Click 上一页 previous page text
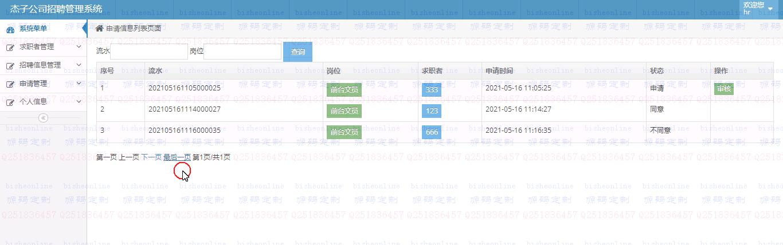This screenshot has width=783, height=245. tap(129, 157)
